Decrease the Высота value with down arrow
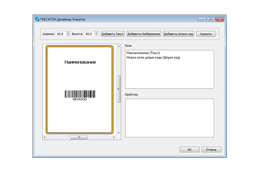 [96, 35]
